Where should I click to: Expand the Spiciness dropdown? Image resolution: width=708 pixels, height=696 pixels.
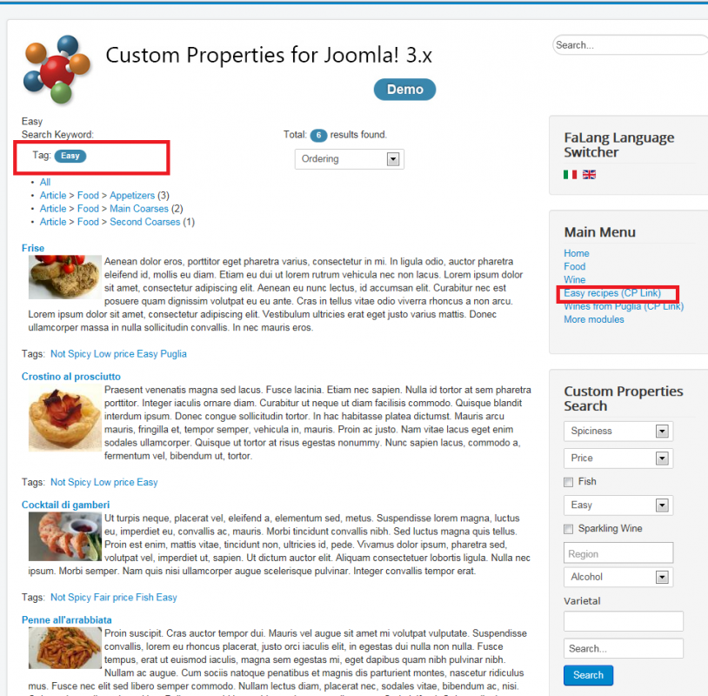pos(618,431)
